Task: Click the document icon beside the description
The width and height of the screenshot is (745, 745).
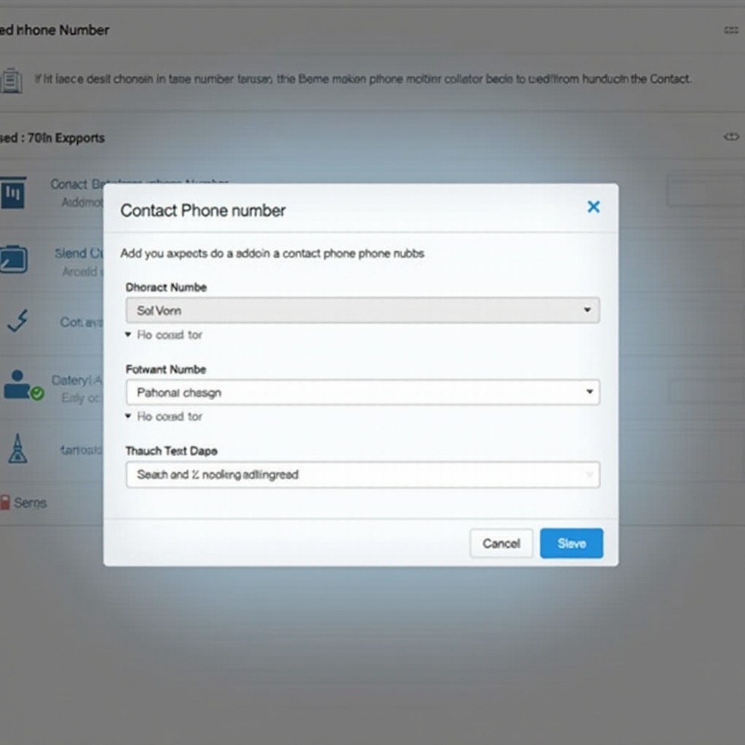Action: [11, 79]
